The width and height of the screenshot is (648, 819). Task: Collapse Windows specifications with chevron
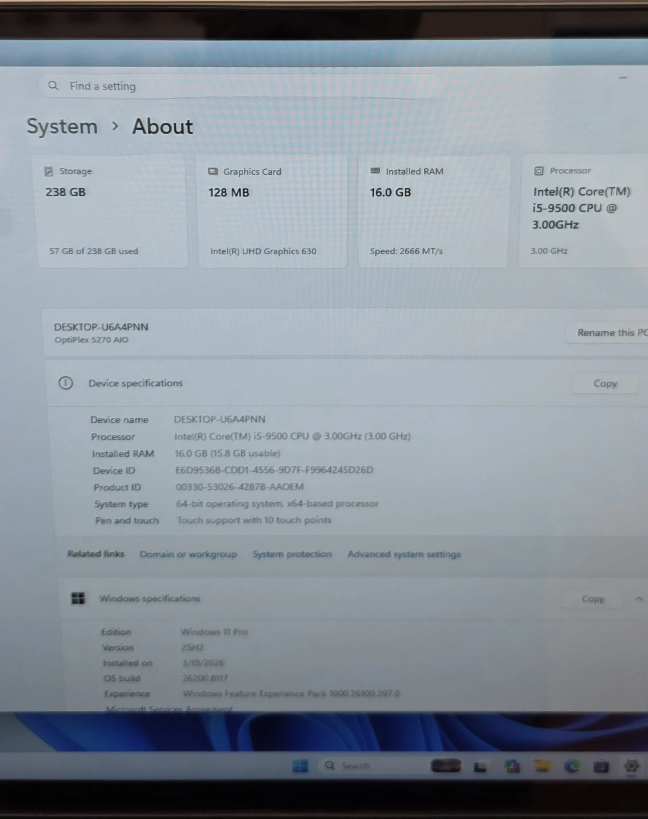coord(638,599)
